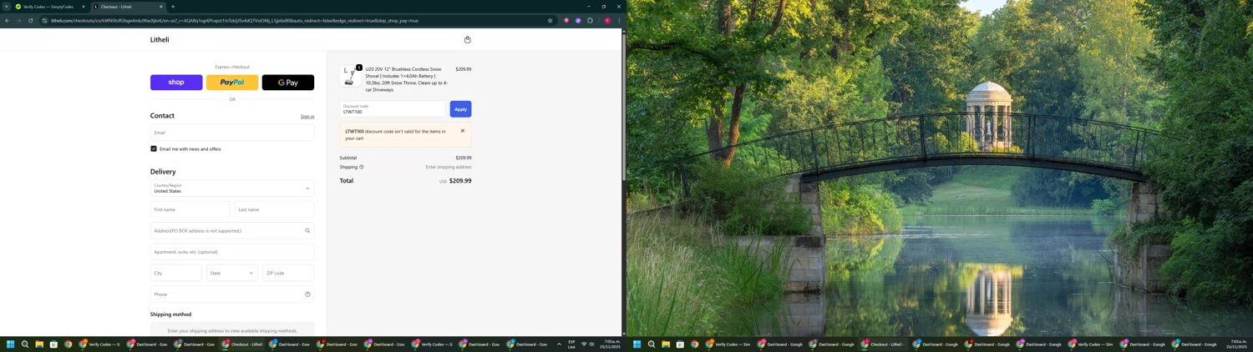The image size is (1253, 352).
Task: Open Windows Start on the right monitor taskbar
Action: [637, 344]
